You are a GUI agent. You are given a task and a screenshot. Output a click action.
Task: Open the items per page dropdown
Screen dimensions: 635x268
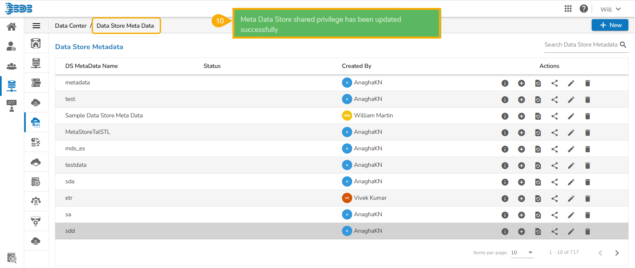pyautogui.click(x=522, y=253)
